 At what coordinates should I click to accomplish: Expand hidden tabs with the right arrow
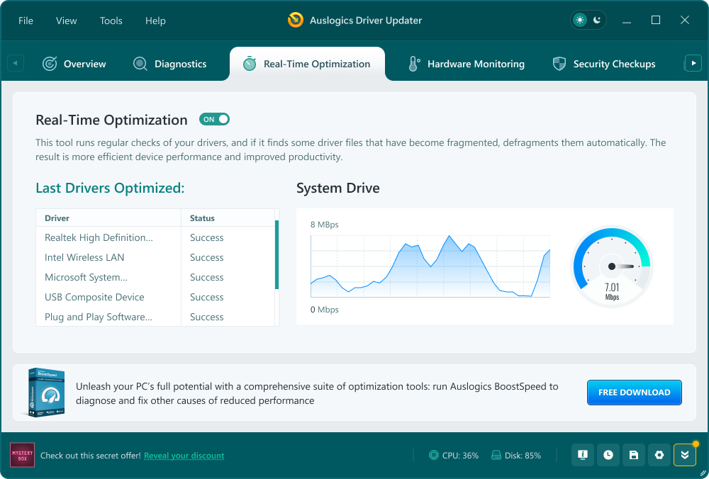point(693,63)
